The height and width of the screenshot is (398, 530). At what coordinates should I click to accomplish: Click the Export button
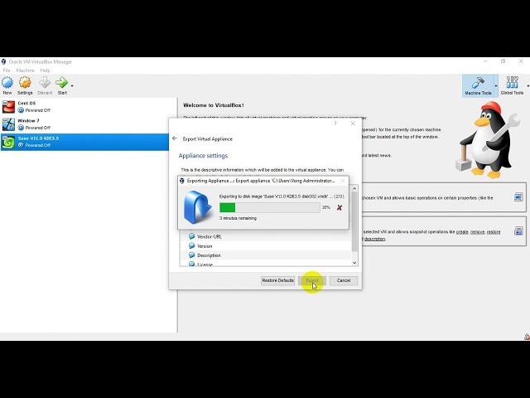tap(312, 280)
